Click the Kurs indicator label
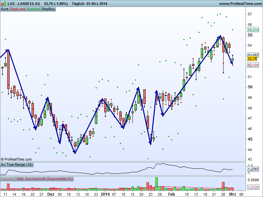Image resolution: width=263 pixels, height=197 pixels. (x=5, y=9)
